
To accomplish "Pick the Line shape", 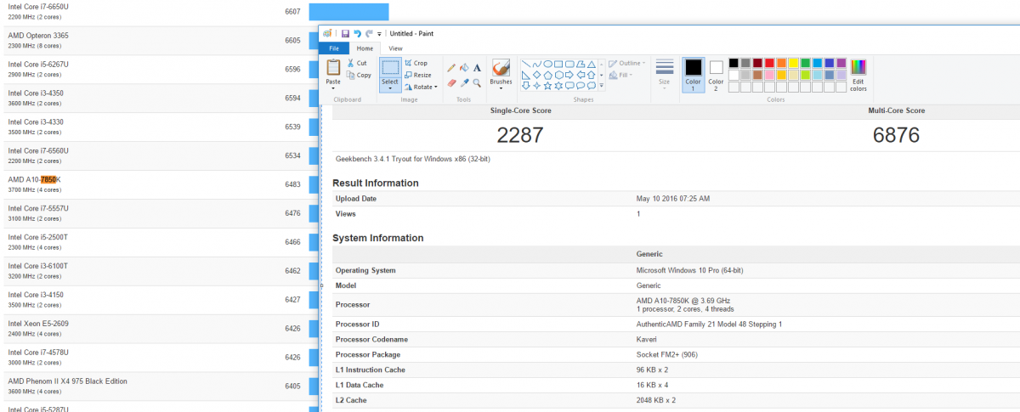I will pyautogui.click(x=526, y=64).
